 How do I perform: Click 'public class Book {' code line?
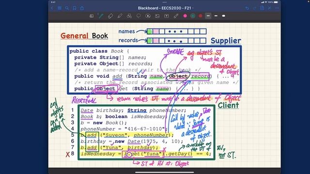pyautogui.click(x=99, y=51)
